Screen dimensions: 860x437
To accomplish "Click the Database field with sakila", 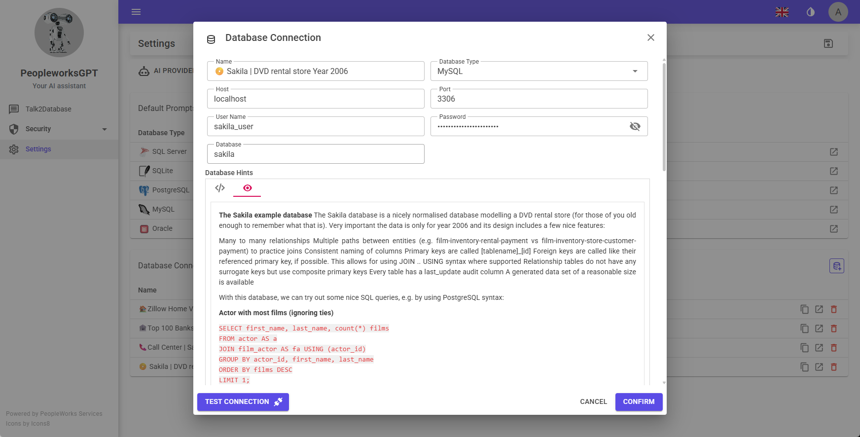I will [316, 154].
